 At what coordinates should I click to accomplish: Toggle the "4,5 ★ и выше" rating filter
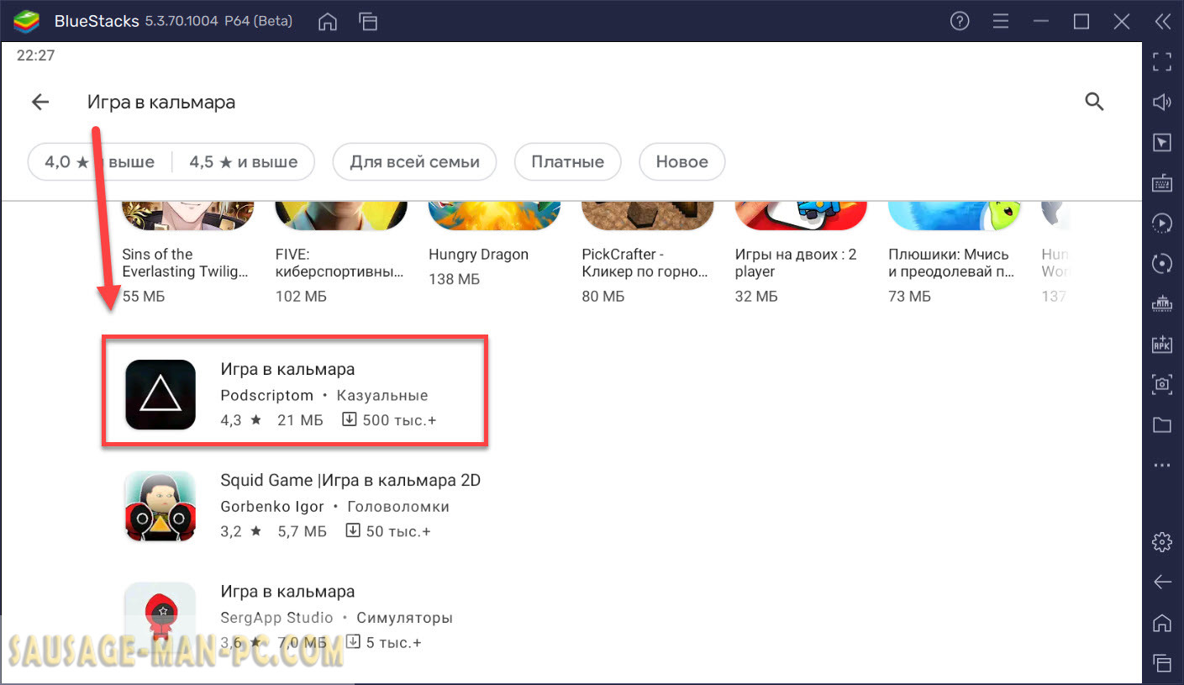[x=244, y=162]
